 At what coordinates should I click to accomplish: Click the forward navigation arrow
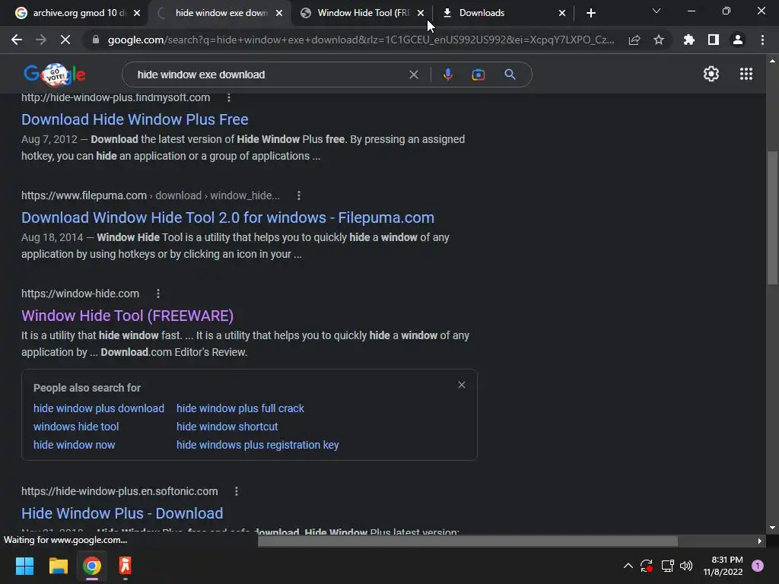coord(41,40)
